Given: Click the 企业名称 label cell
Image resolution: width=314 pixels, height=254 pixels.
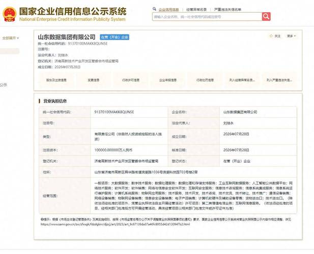Looking at the screenshot, I should 194,112.
